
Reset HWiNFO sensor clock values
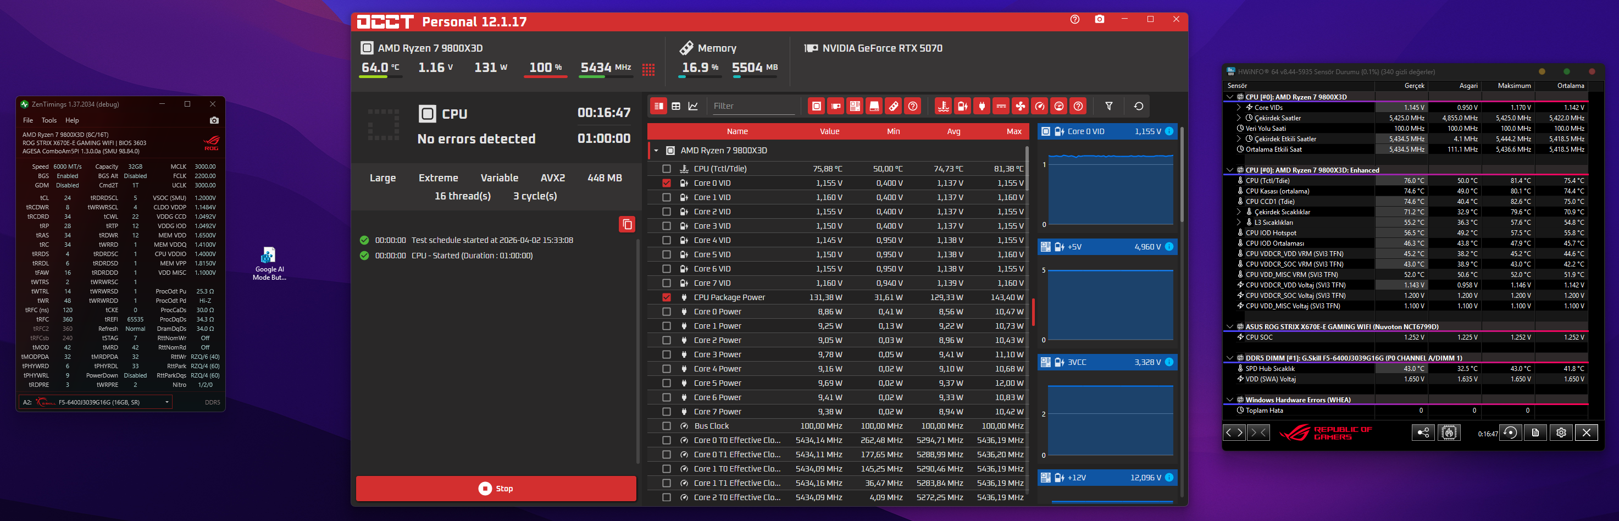[x=1510, y=433]
